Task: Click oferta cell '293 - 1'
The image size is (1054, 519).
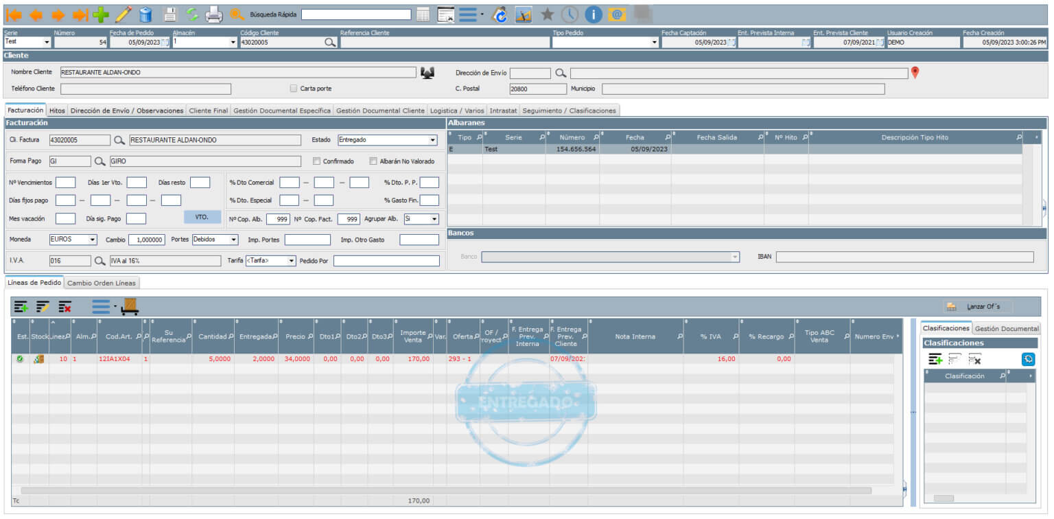Action: point(463,358)
